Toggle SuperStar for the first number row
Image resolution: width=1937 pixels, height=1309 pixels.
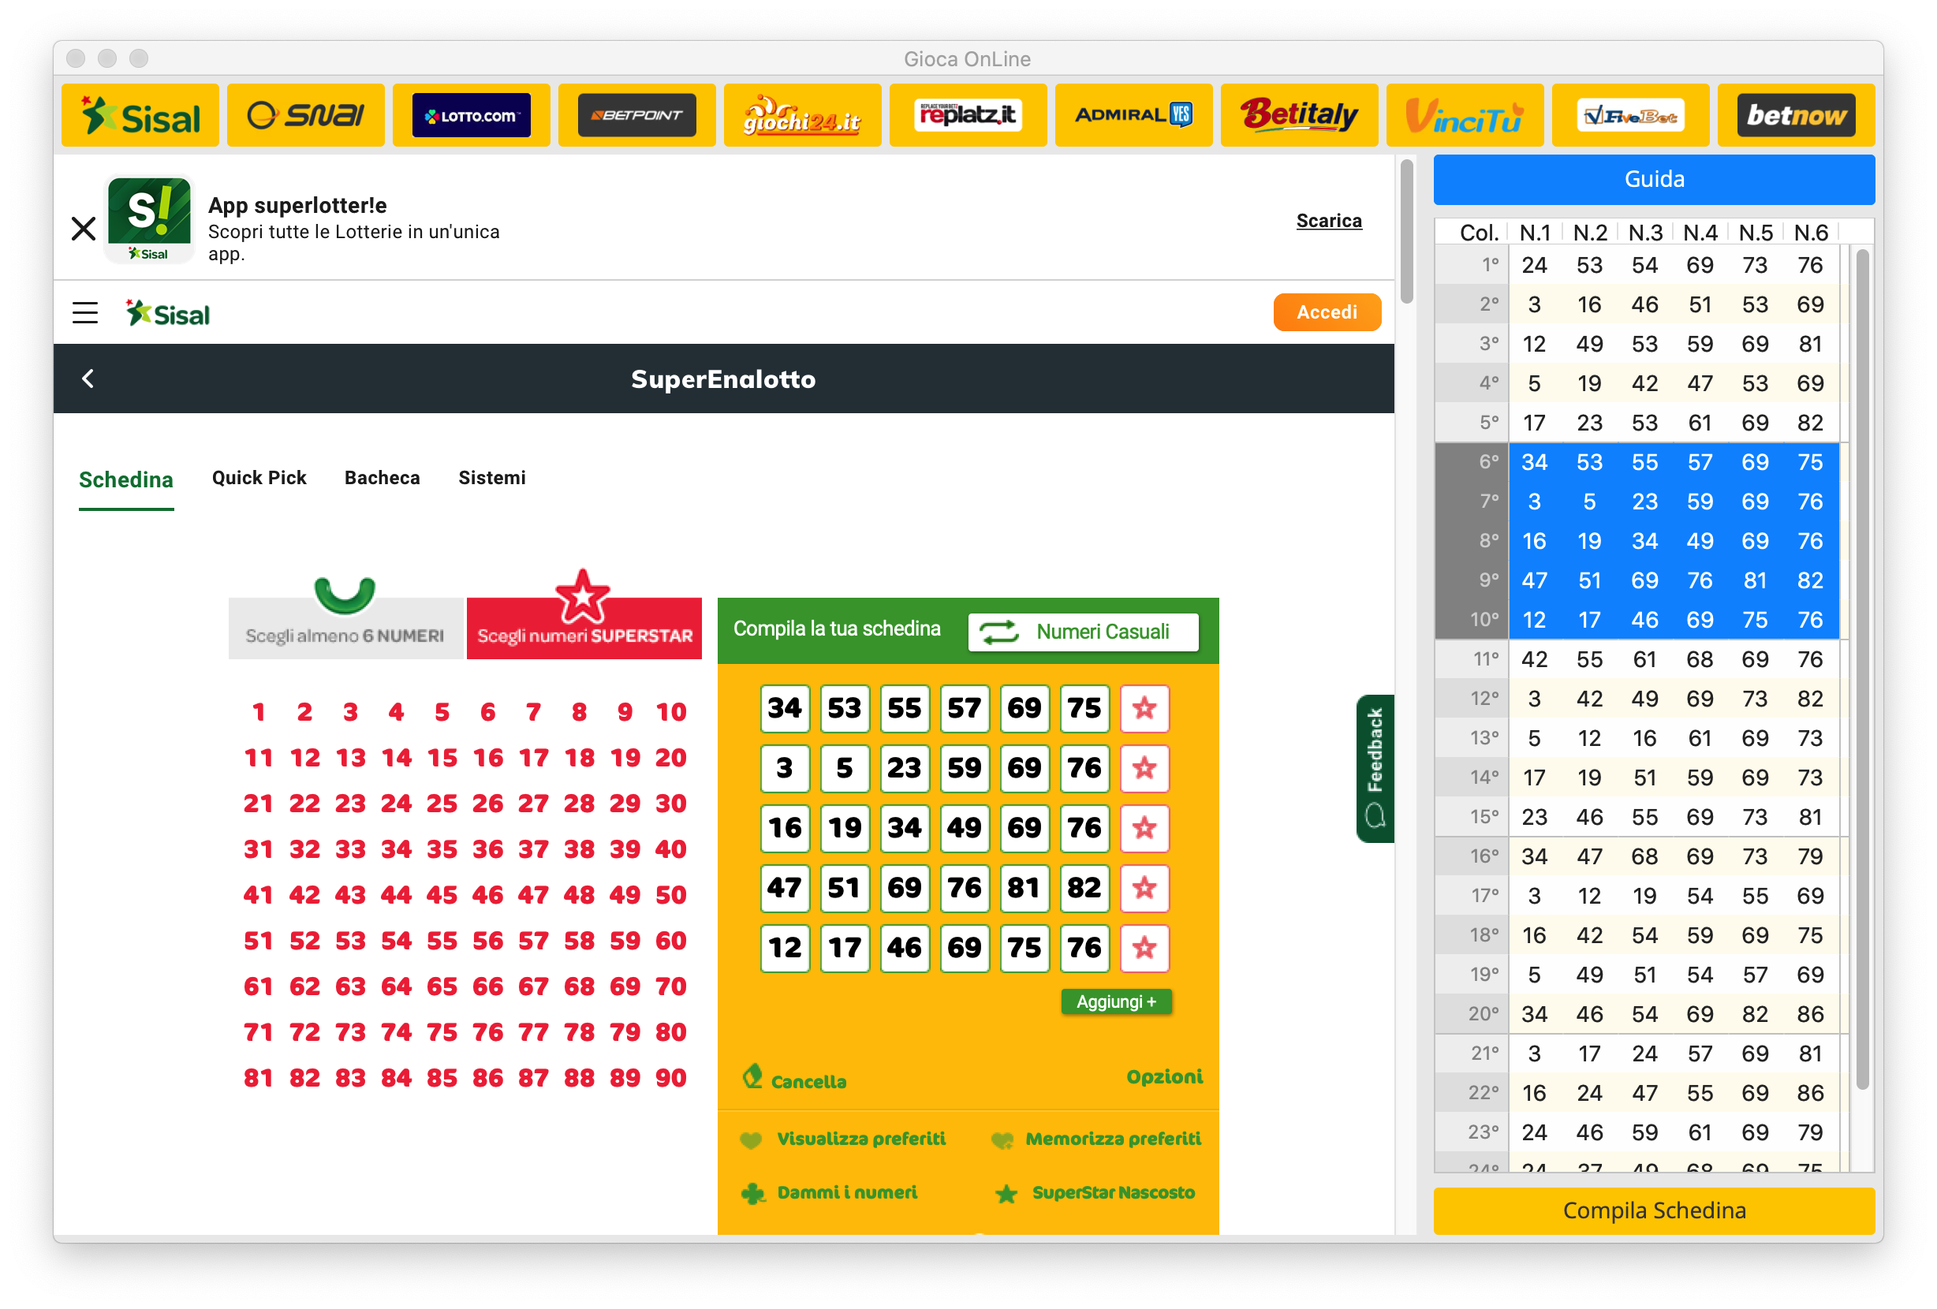point(1144,708)
